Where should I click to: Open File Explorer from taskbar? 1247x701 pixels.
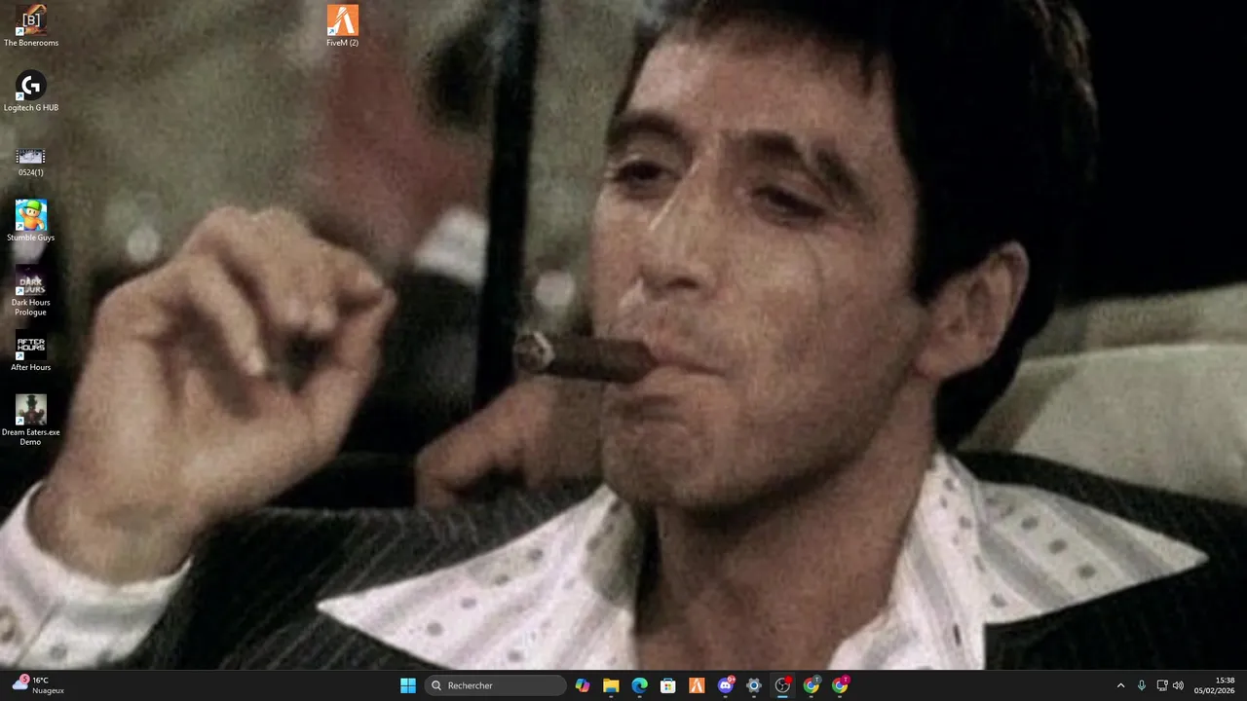coord(611,685)
